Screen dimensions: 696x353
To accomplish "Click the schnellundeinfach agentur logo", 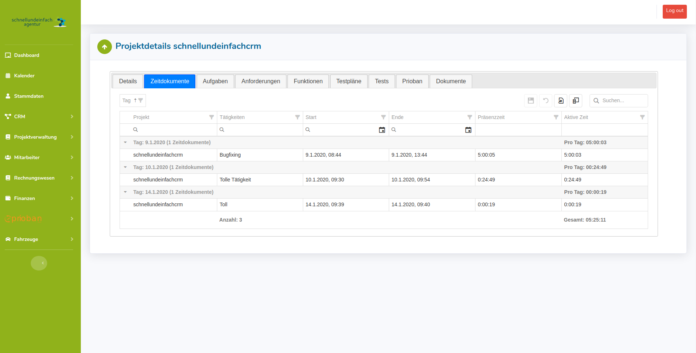I will pos(39,22).
